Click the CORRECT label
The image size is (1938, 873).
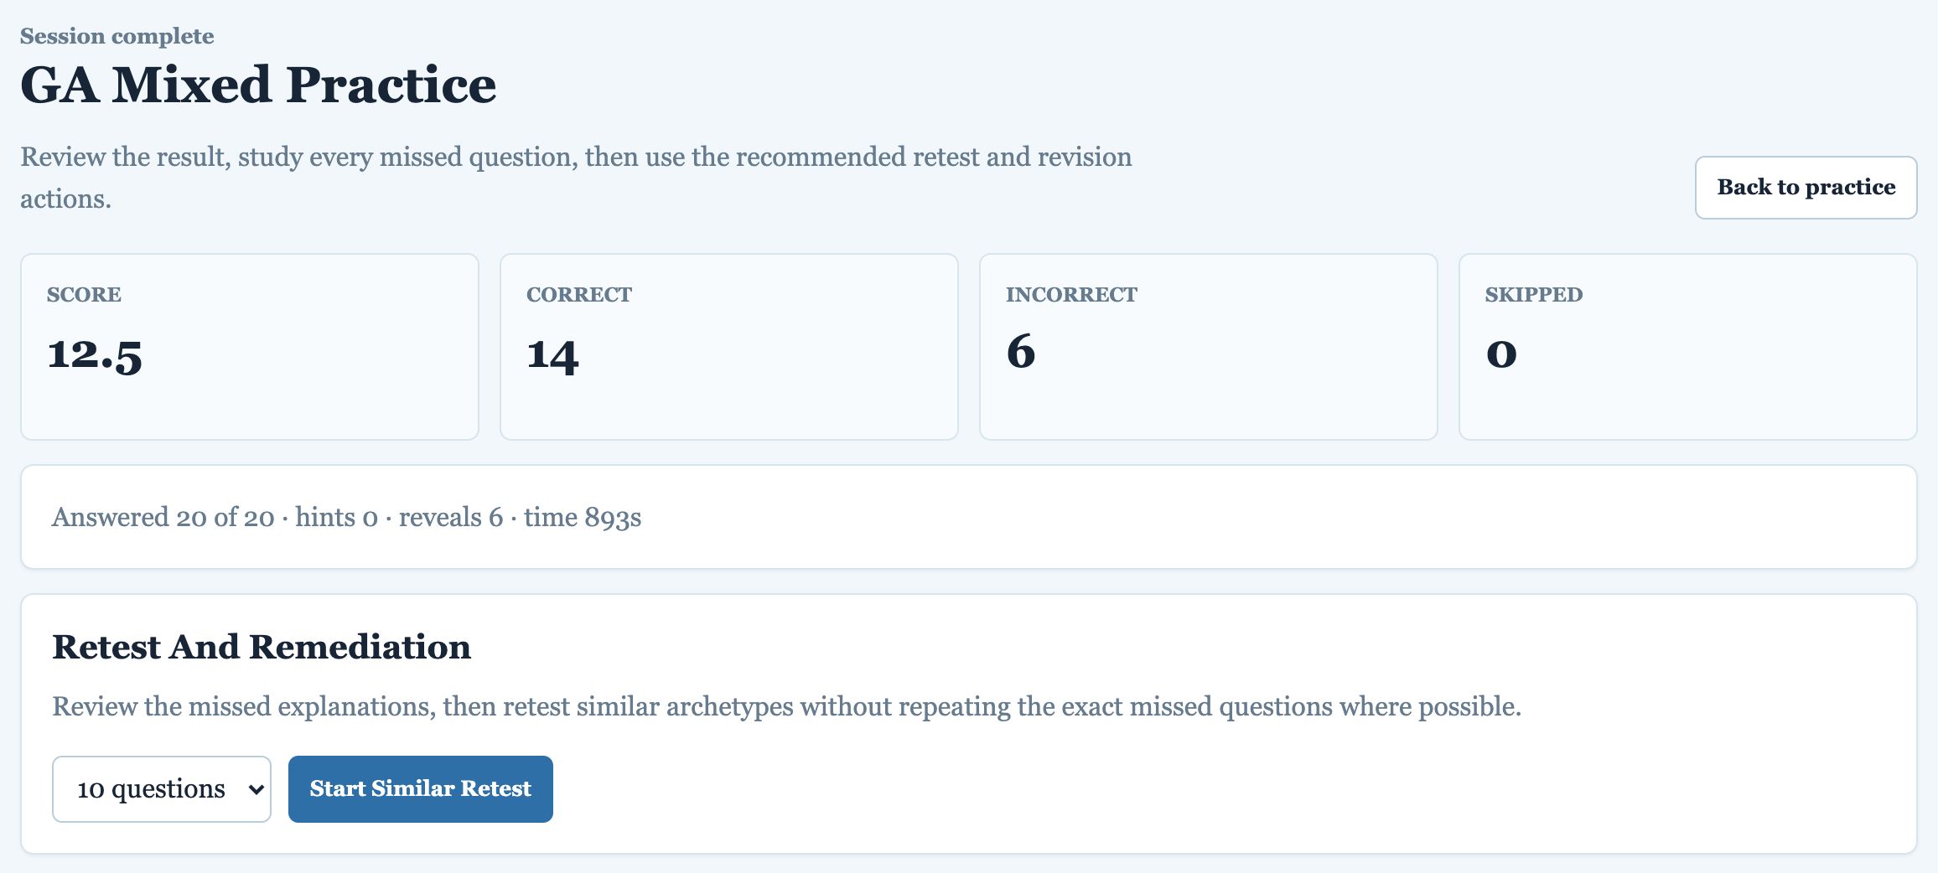pyautogui.click(x=579, y=294)
